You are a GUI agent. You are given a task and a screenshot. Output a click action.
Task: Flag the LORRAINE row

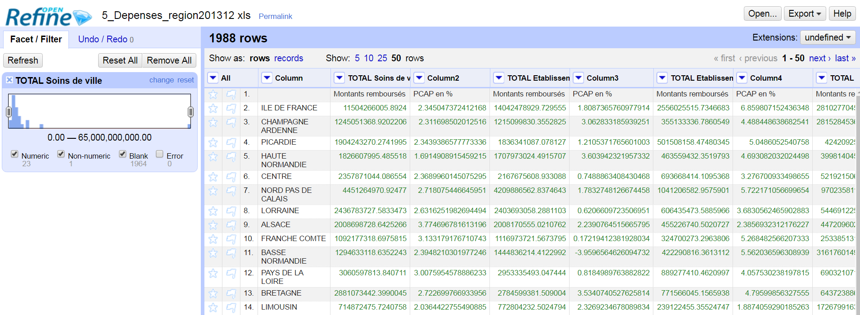point(231,211)
